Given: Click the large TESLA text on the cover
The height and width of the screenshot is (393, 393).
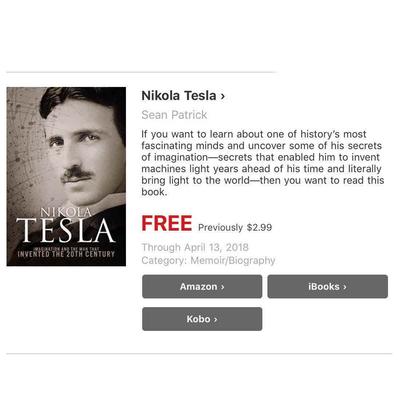Looking at the screenshot, I should coord(66,231).
